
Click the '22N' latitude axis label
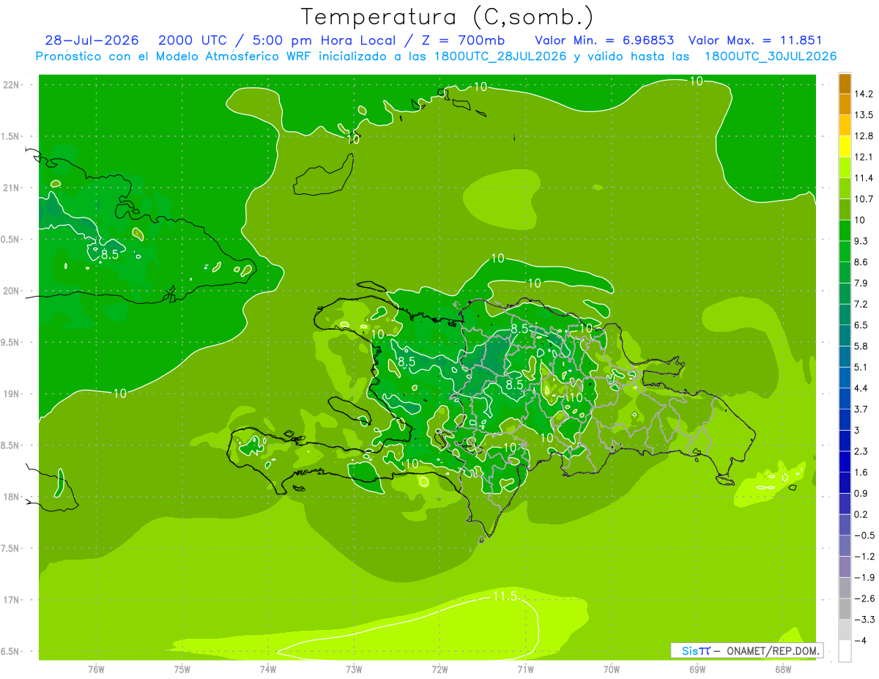click(x=12, y=84)
